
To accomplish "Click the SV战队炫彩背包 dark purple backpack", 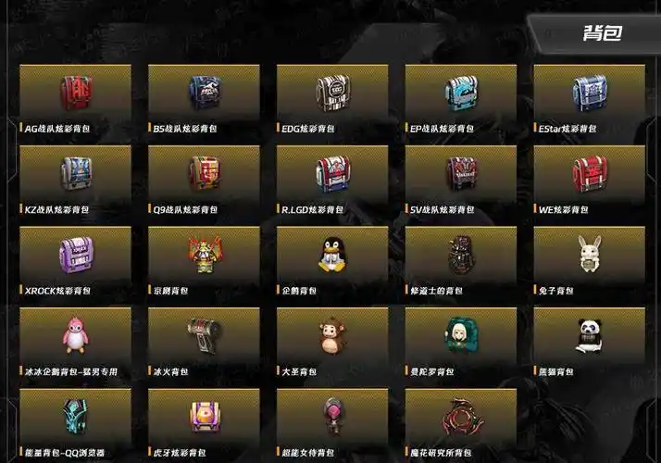I will [x=461, y=173].
